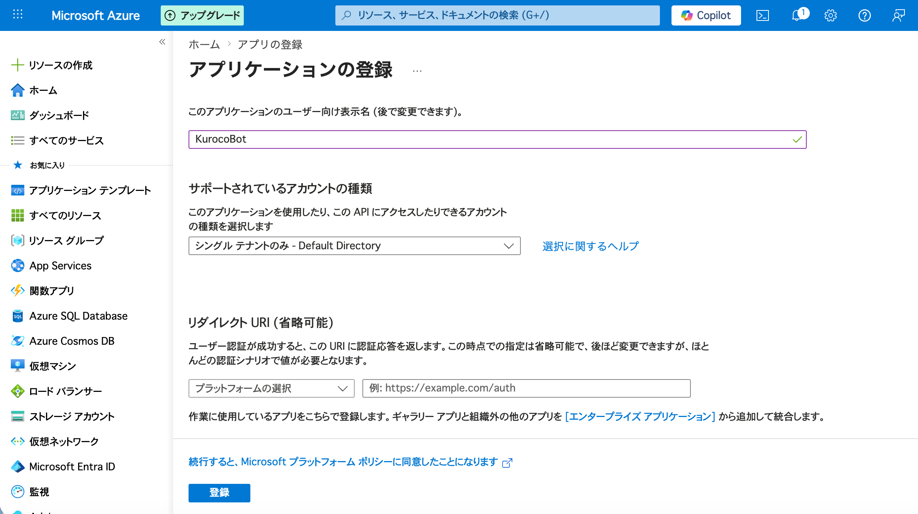The width and height of the screenshot is (918, 514).
Task: Open the エンタープライズ アプリケーション link
Action: [640, 417]
